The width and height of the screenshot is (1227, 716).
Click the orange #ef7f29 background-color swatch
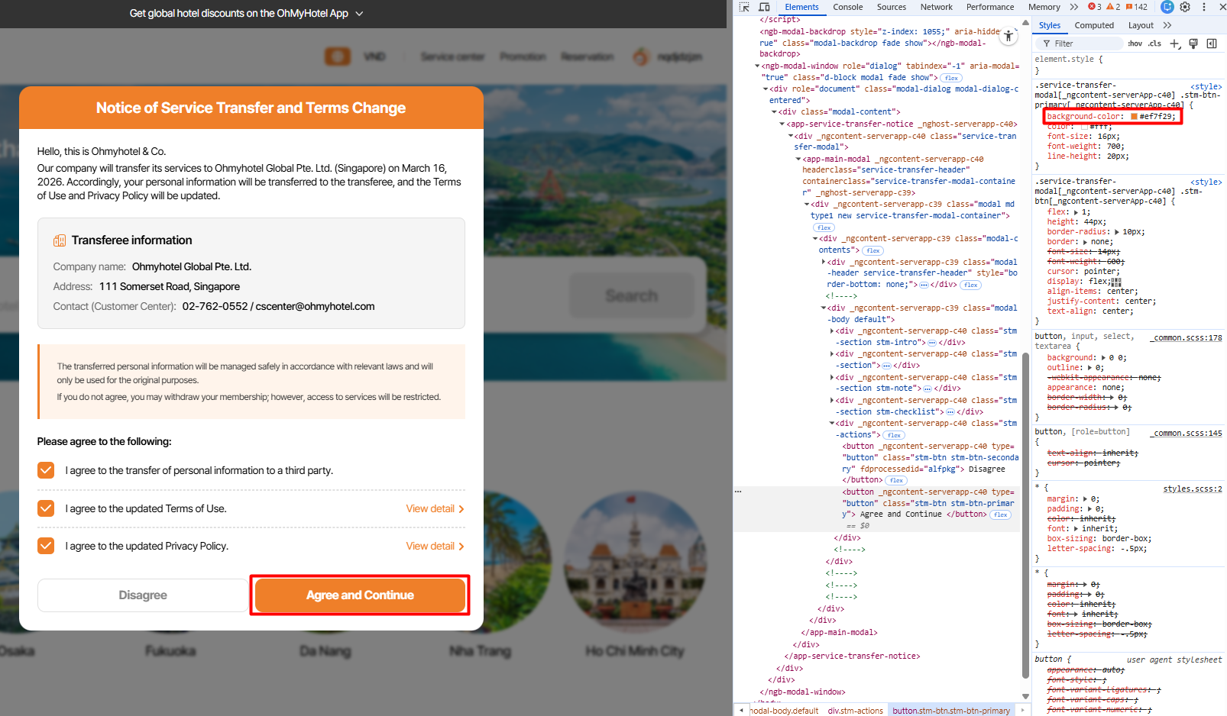tap(1134, 117)
